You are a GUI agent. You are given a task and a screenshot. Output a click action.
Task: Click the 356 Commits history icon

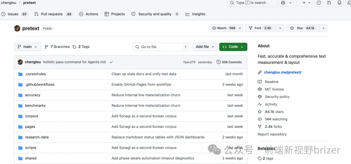click(x=218, y=62)
